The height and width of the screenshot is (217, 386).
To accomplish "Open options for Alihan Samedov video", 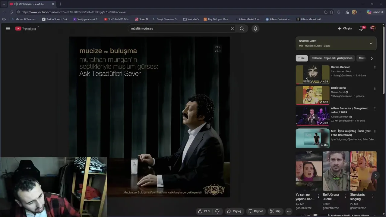I will (x=375, y=109).
